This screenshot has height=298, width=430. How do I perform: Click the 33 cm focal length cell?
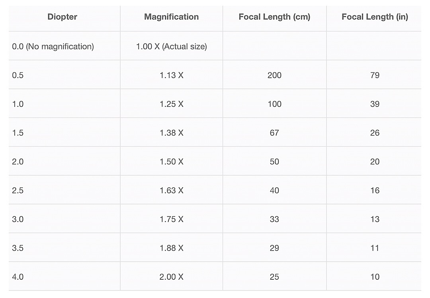tap(274, 219)
